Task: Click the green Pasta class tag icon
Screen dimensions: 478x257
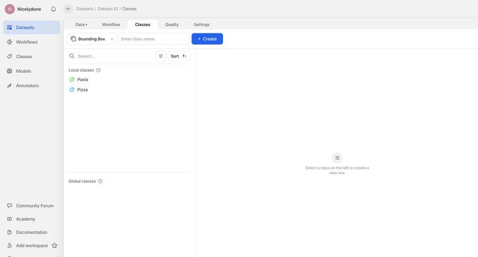Action: tap(72, 80)
